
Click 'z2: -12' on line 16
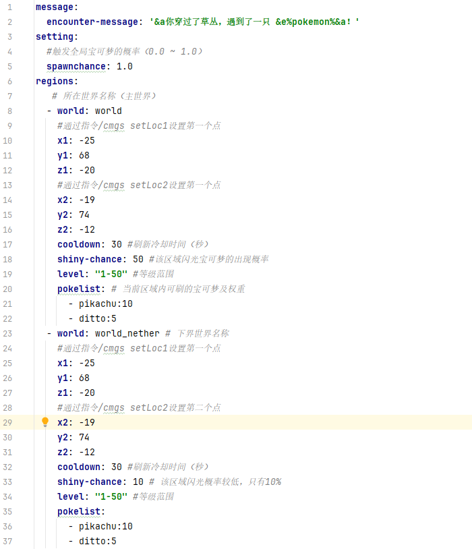pos(76,229)
